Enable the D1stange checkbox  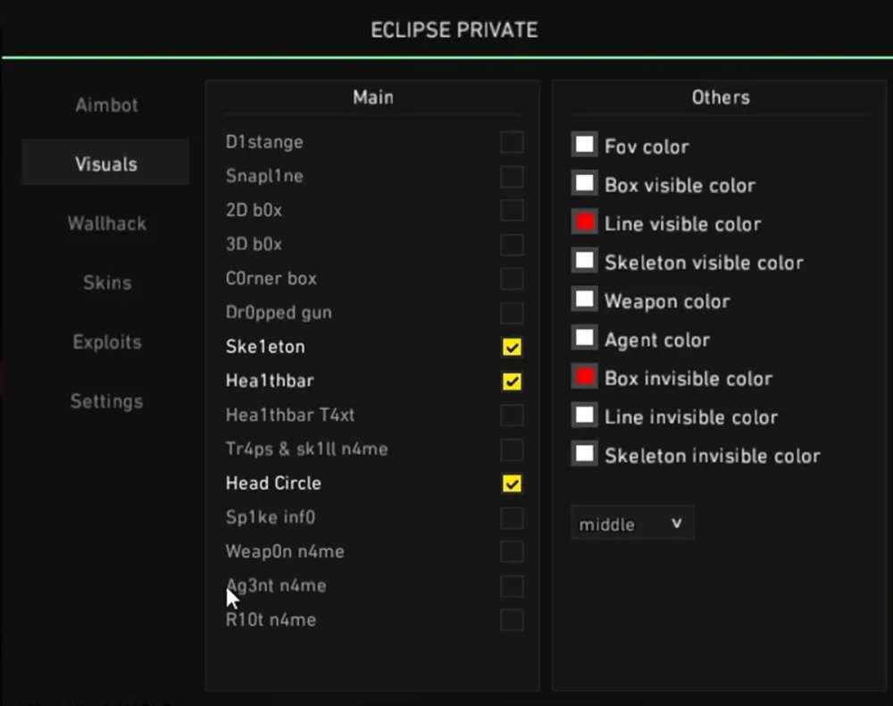coord(512,142)
